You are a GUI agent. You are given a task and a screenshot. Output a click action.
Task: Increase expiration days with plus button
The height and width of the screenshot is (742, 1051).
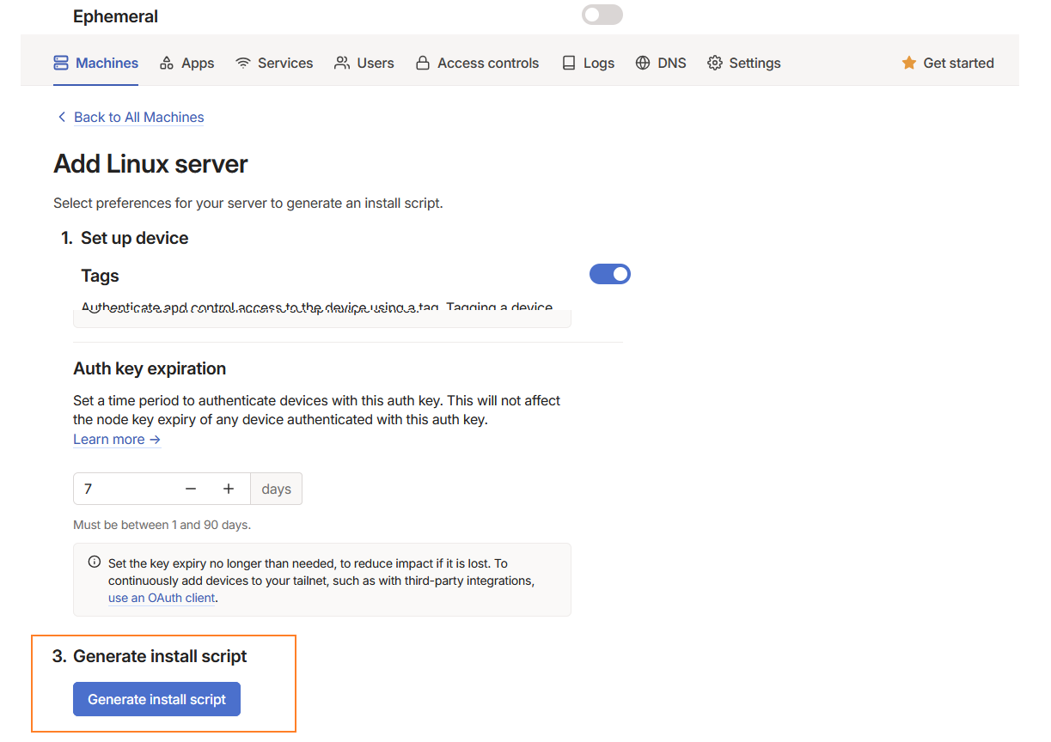point(229,489)
